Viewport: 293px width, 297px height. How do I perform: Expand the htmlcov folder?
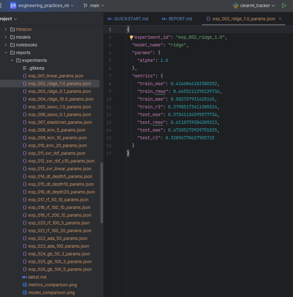[6, 29]
